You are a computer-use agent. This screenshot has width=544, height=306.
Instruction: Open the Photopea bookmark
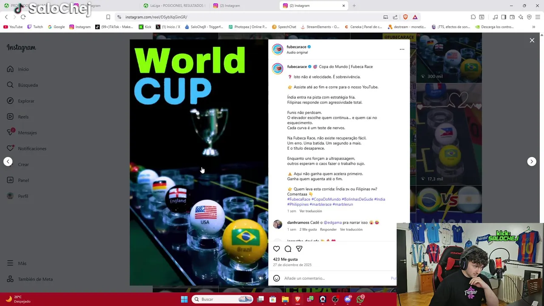coord(247,27)
